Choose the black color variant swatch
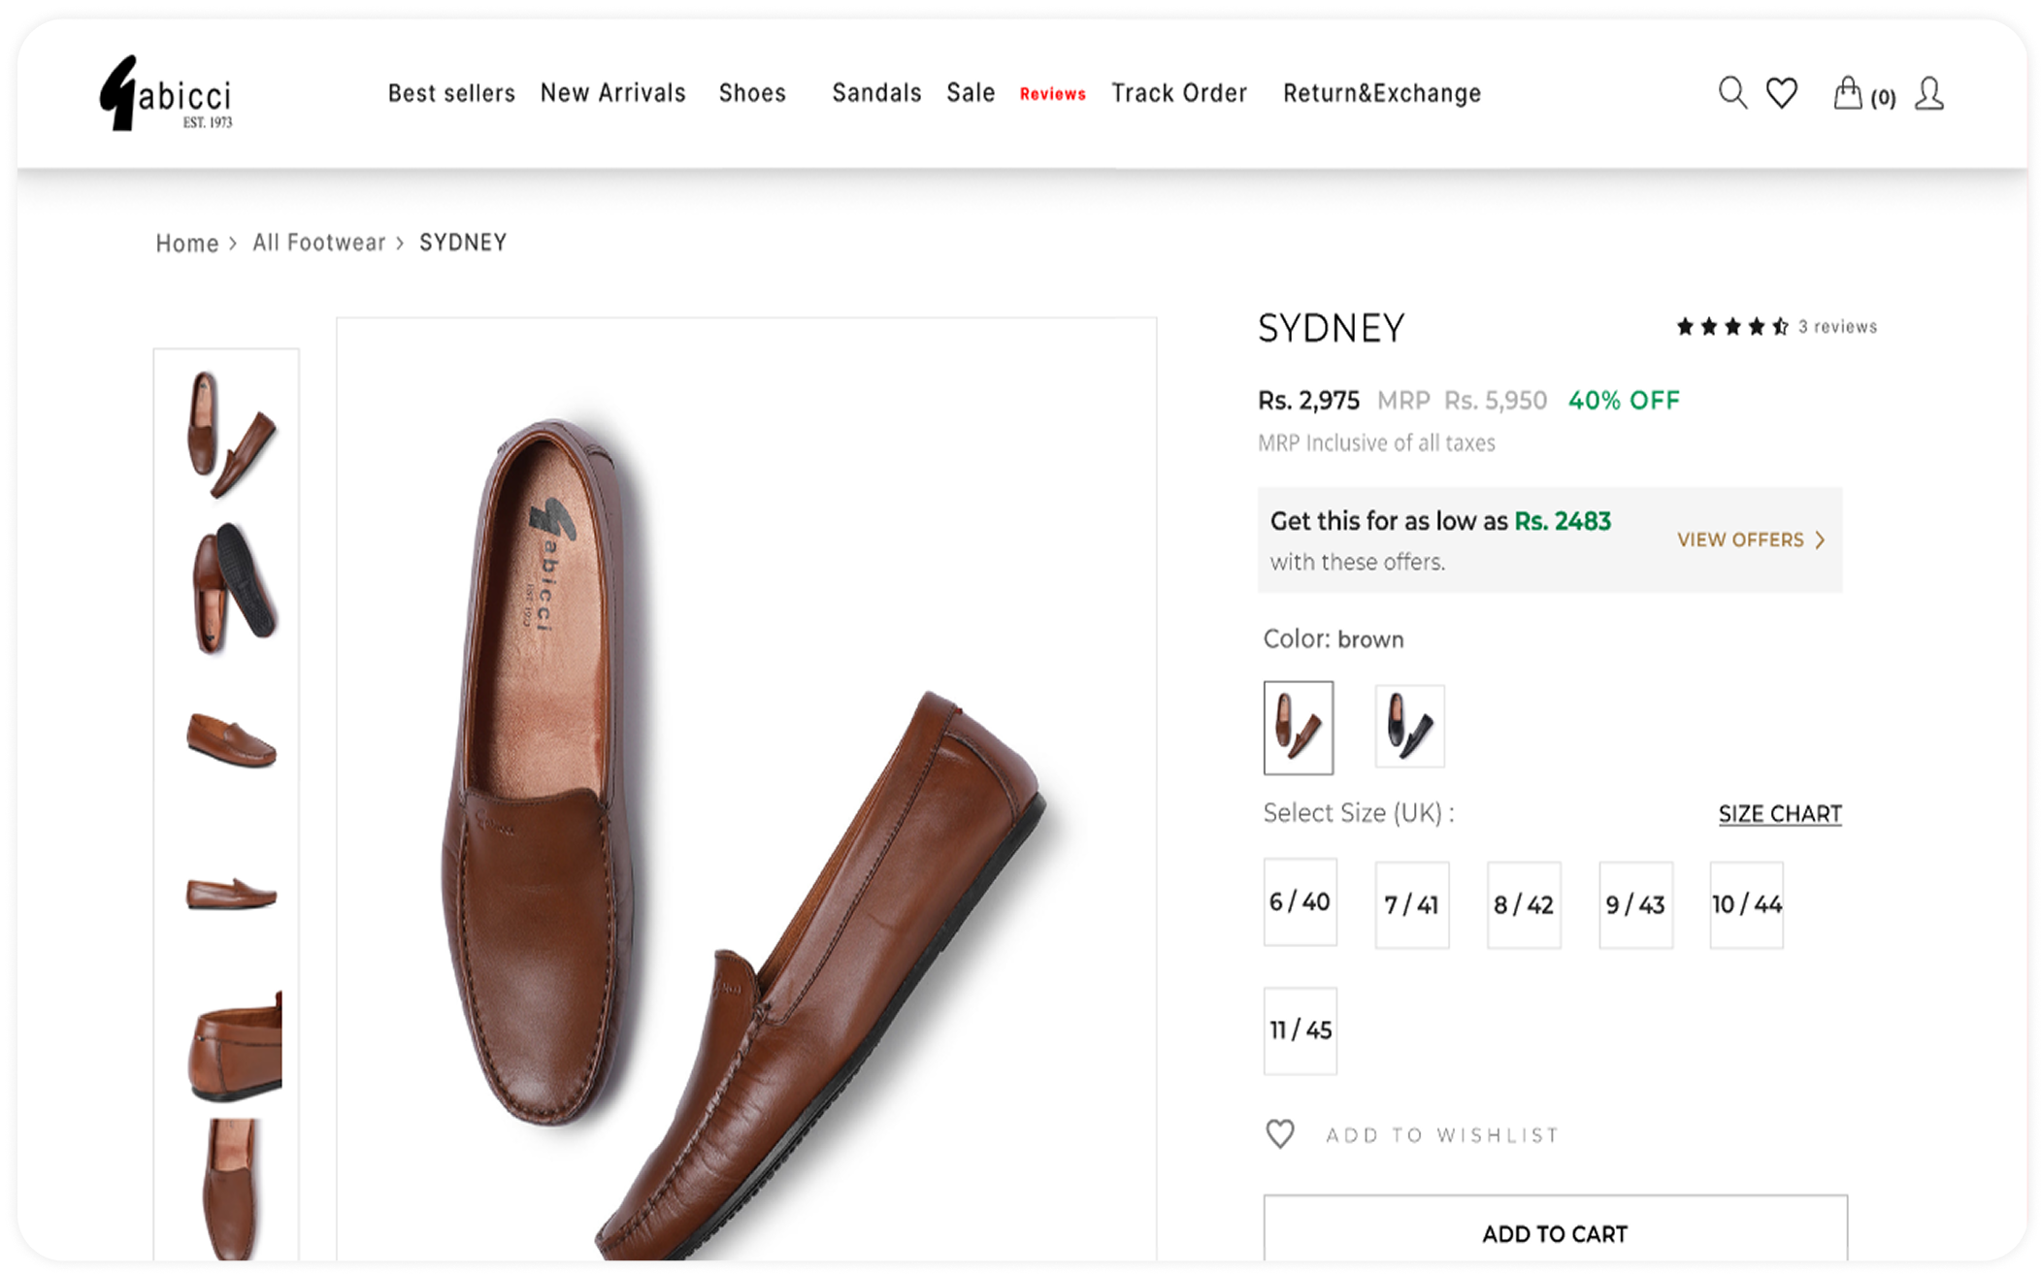The width and height of the screenshot is (2043, 1274). (x=1409, y=726)
